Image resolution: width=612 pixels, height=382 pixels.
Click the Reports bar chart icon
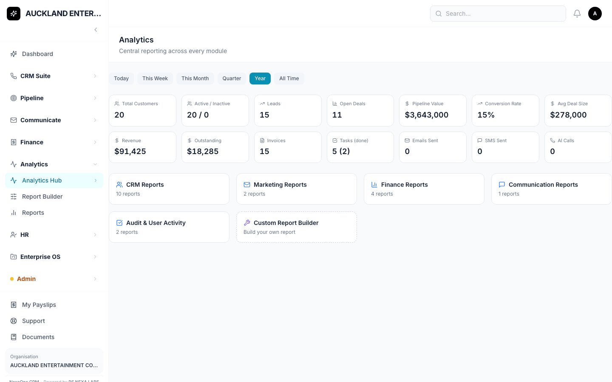click(x=14, y=213)
